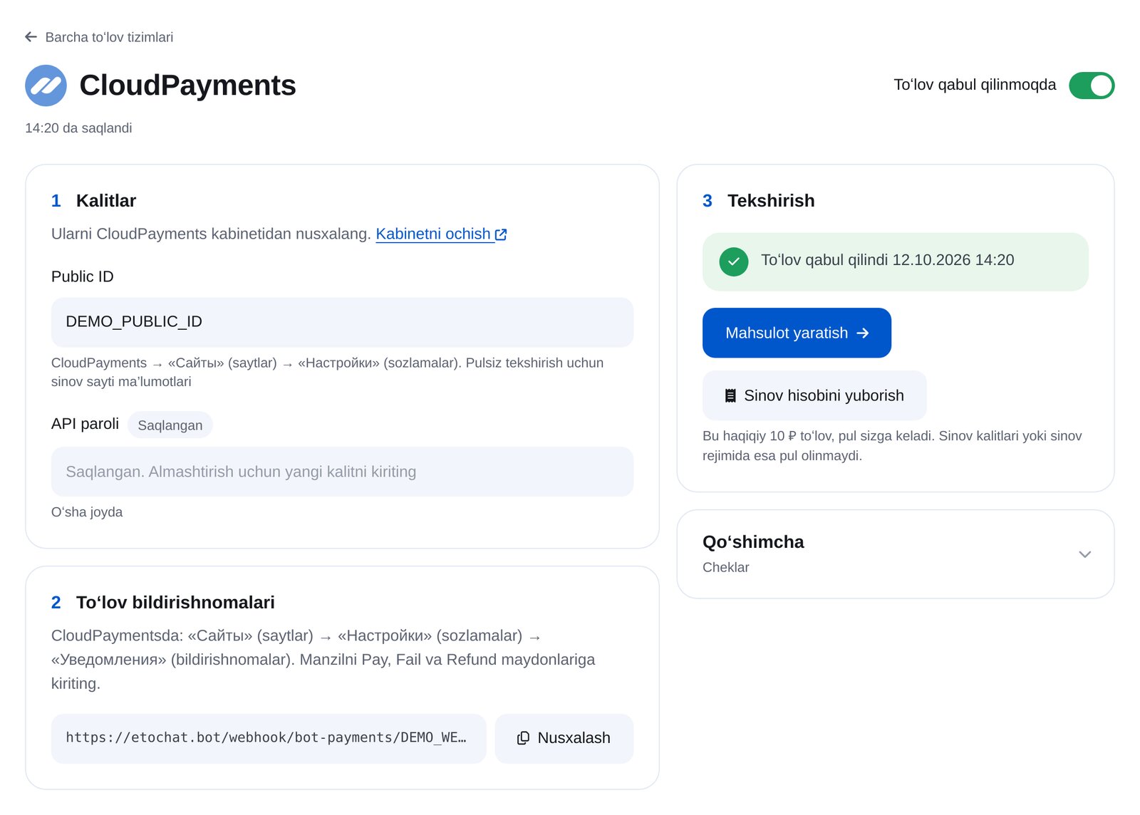Click receipt icon on Sinov hisobini yuborish
This screenshot has width=1140, height=815.
(x=730, y=395)
